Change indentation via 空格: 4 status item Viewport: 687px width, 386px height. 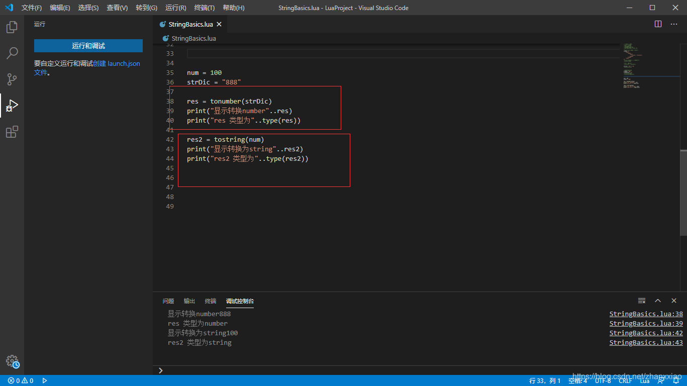577,380
